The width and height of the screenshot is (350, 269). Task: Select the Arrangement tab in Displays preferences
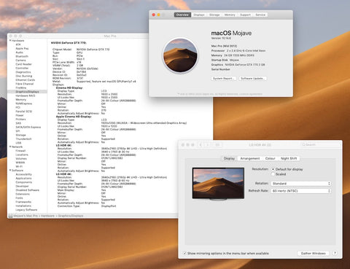click(250, 158)
